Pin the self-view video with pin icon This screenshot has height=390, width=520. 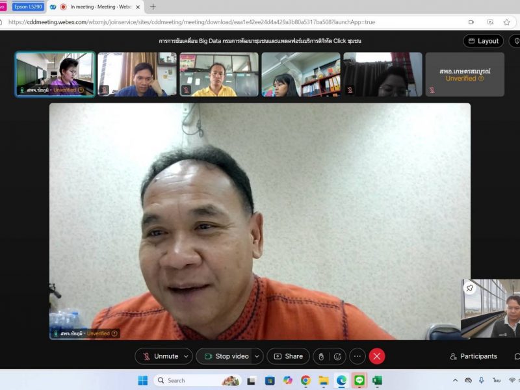coord(470,288)
